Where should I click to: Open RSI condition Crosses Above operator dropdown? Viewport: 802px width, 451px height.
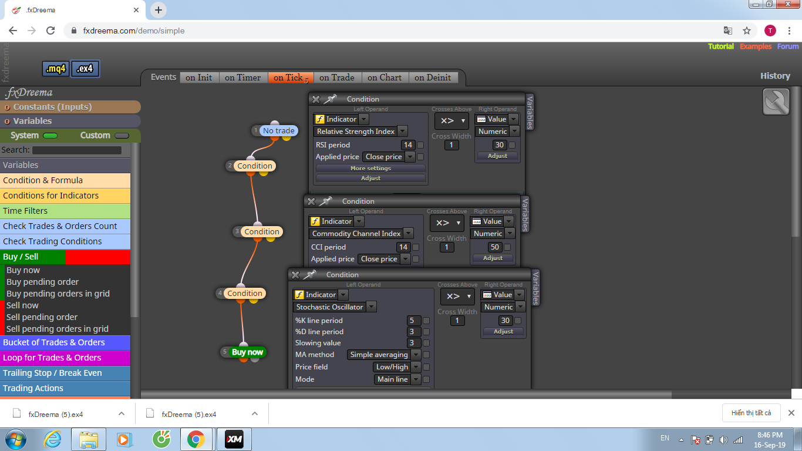[x=451, y=121]
